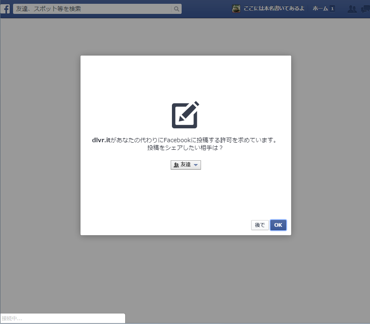Open the messages icon in top bar
Screen dimensions: 370x324
[x=365, y=9]
